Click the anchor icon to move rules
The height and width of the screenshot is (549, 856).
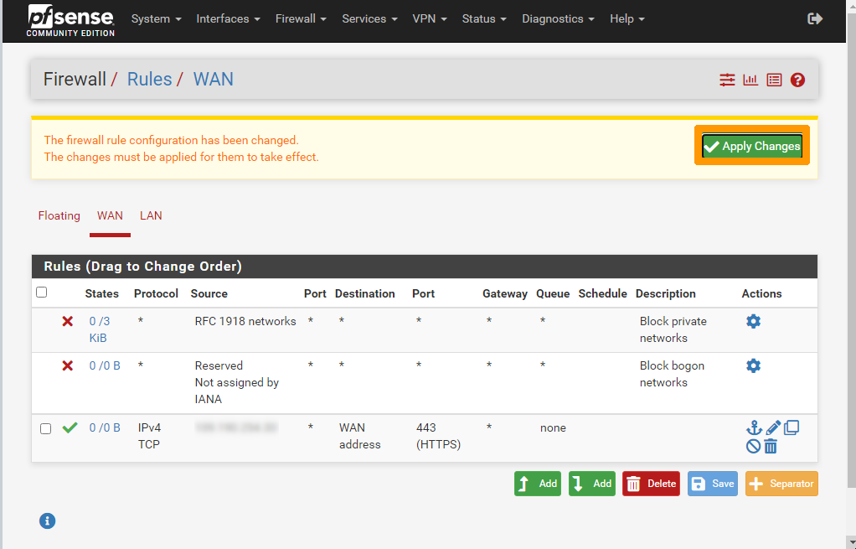point(753,427)
